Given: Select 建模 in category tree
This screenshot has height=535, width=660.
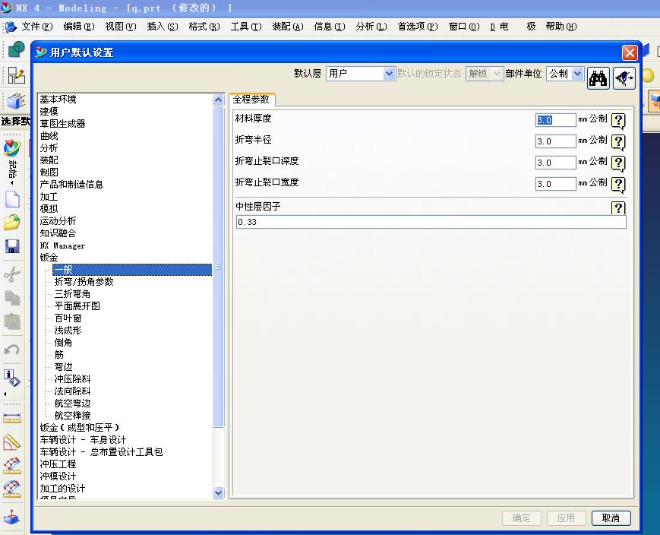Looking at the screenshot, I should (49, 112).
